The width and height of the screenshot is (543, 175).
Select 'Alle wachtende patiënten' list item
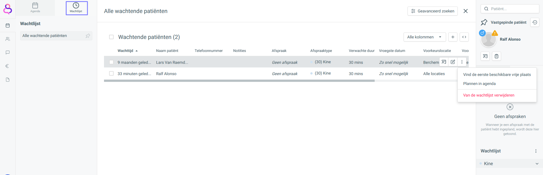(56, 36)
